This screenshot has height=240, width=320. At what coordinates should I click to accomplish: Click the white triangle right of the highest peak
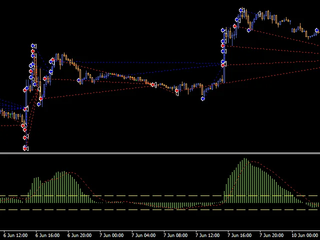tap(259, 14)
